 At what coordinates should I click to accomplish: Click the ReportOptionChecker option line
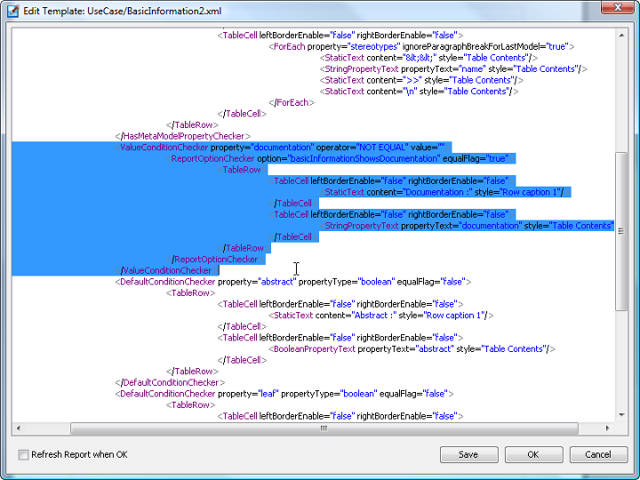pyautogui.click(x=340, y=158)
